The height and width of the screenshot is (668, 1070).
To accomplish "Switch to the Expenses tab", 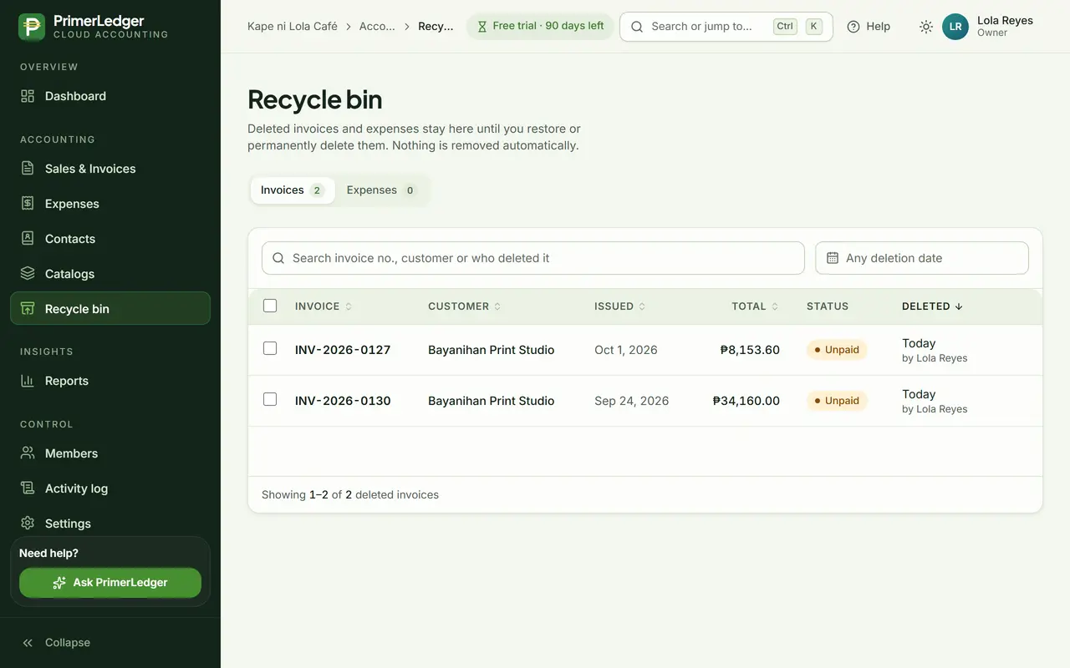I will [x=382, y=190].
